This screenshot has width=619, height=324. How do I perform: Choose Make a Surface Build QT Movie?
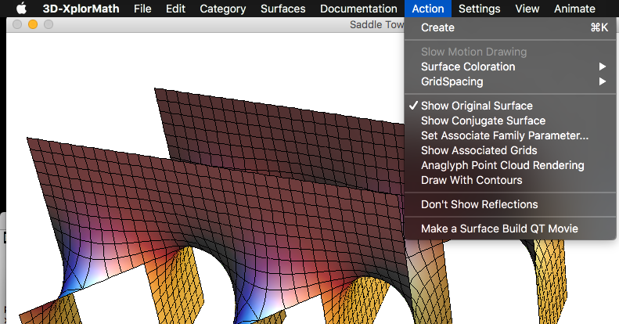[510, 229]
